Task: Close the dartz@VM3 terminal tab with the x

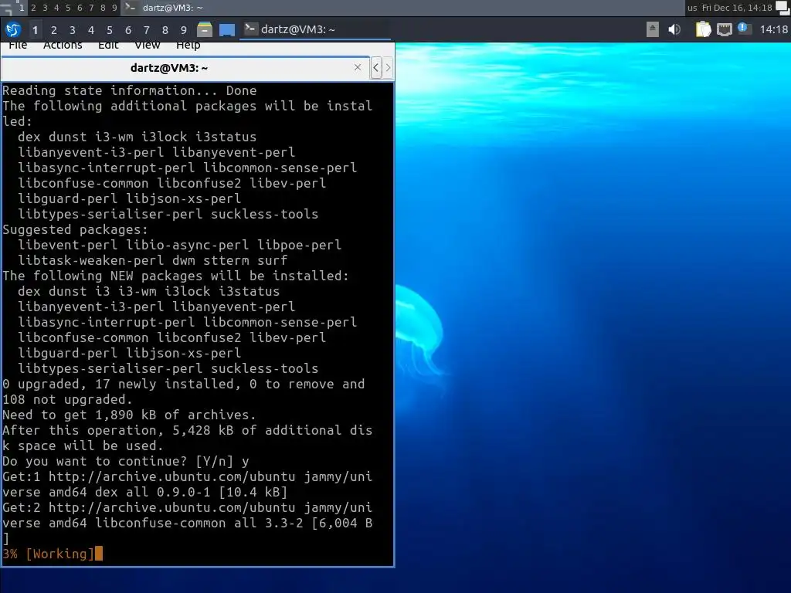Action: (358, 67)
